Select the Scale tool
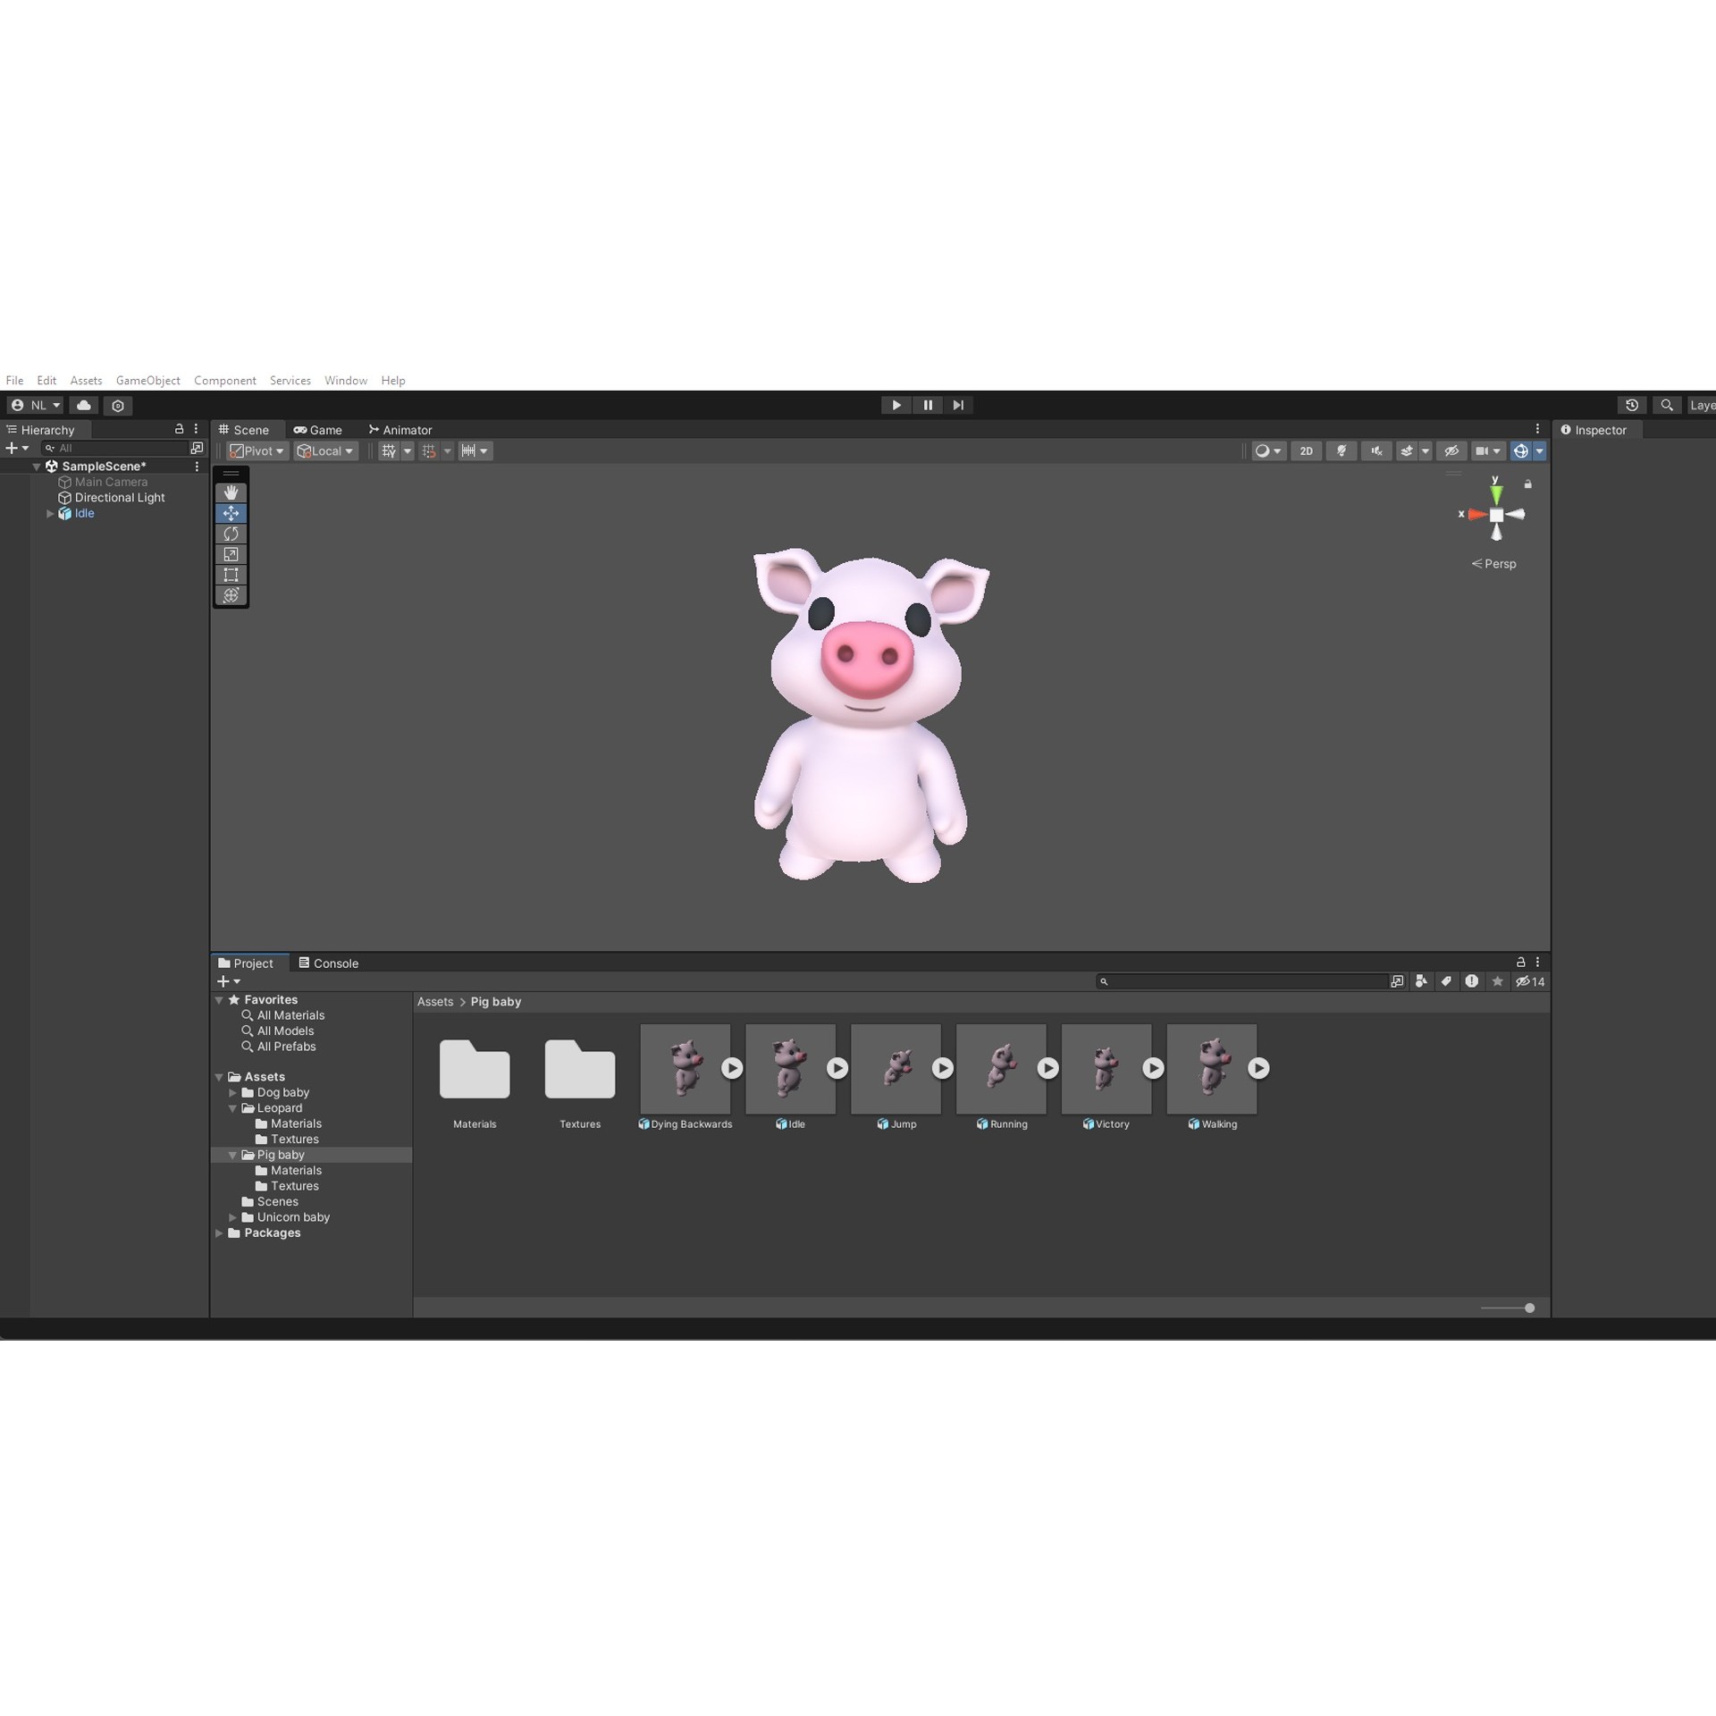This screenshot has width=1716, height=1716. click(231, 554)
